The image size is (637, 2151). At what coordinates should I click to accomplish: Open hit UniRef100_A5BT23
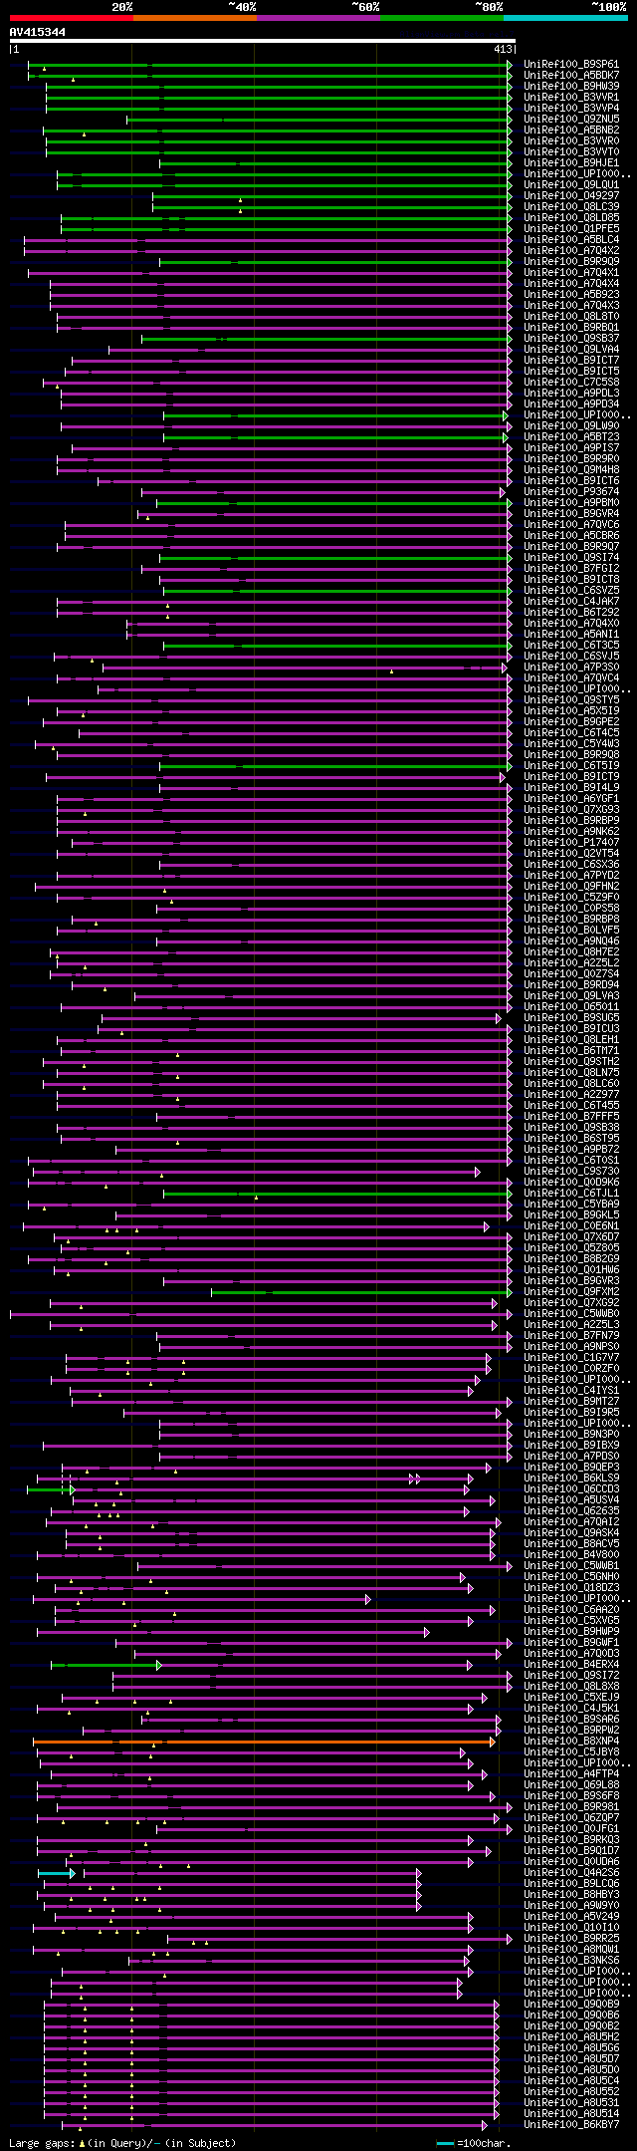[571, 437]
